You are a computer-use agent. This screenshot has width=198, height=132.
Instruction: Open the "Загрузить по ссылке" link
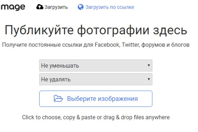pyautogui.click(x=110, y=7)
